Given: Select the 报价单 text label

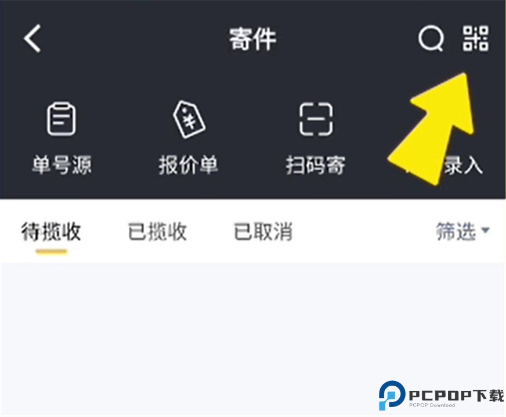Looking at the screenshot, I should pyautogui.click(x=189, y=165).
